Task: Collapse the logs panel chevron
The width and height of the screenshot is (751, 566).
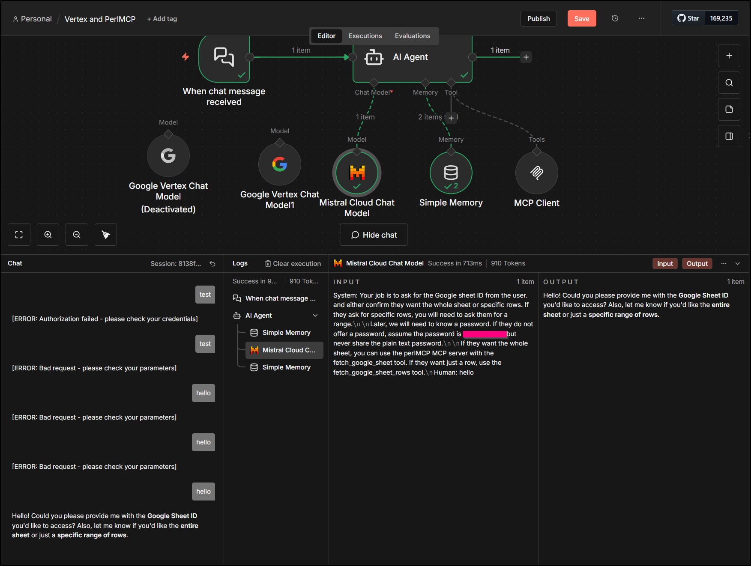Action: pyautogui.click(x=738, y=264)
